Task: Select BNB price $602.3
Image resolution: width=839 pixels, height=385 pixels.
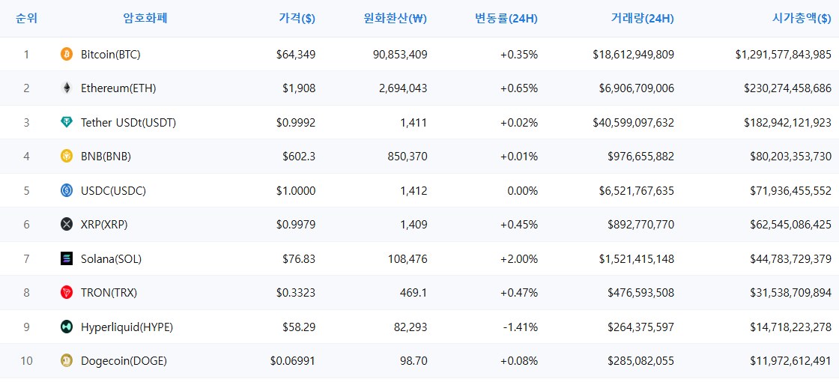Action: click(299, 157)
